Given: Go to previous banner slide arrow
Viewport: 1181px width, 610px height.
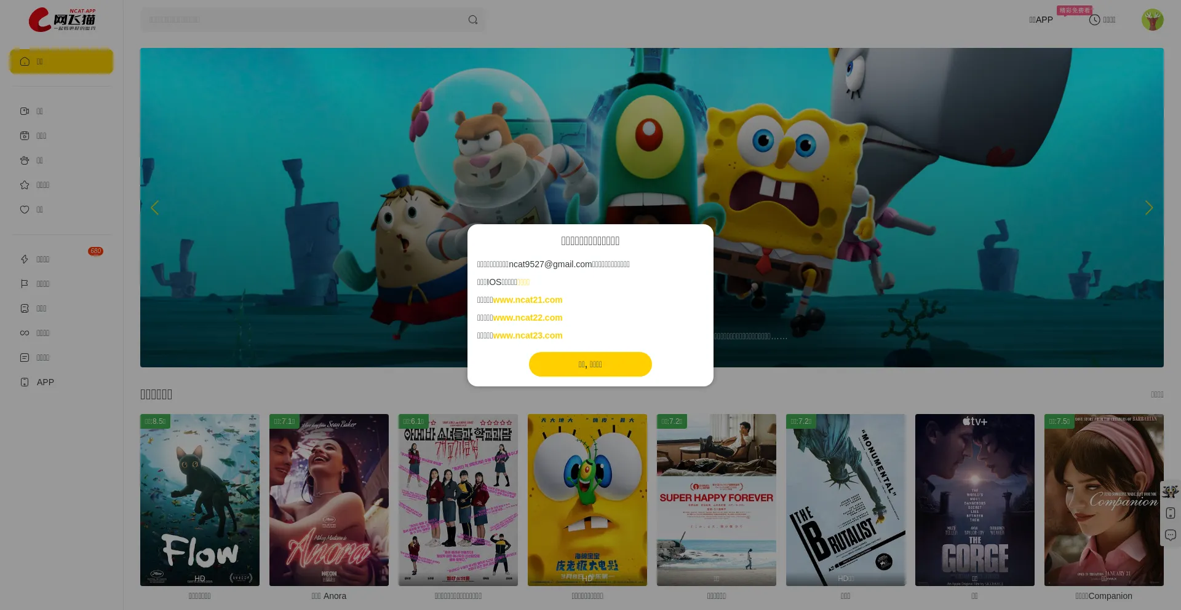Looking at the screenshot, I should point(155,208).
